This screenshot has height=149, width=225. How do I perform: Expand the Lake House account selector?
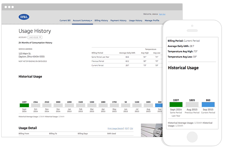[35, 37]
